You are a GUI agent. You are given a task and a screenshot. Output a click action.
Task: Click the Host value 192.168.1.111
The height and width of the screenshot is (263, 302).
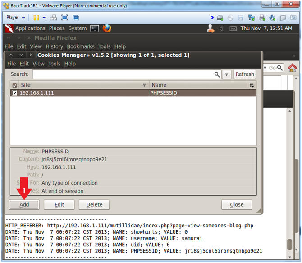tap(59, 167)
